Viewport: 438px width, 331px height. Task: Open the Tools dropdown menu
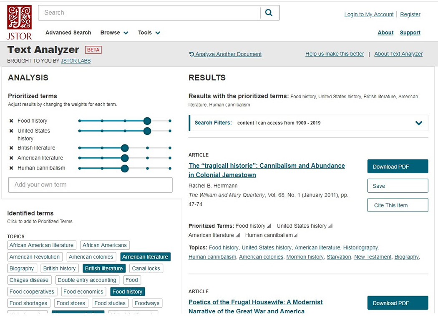pyautogui.click(x=149, y=32)
